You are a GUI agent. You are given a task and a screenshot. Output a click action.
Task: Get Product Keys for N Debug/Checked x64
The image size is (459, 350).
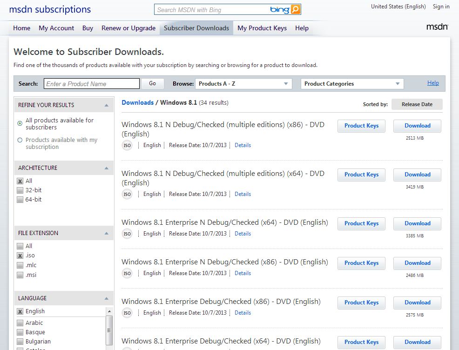click(361, 175)
